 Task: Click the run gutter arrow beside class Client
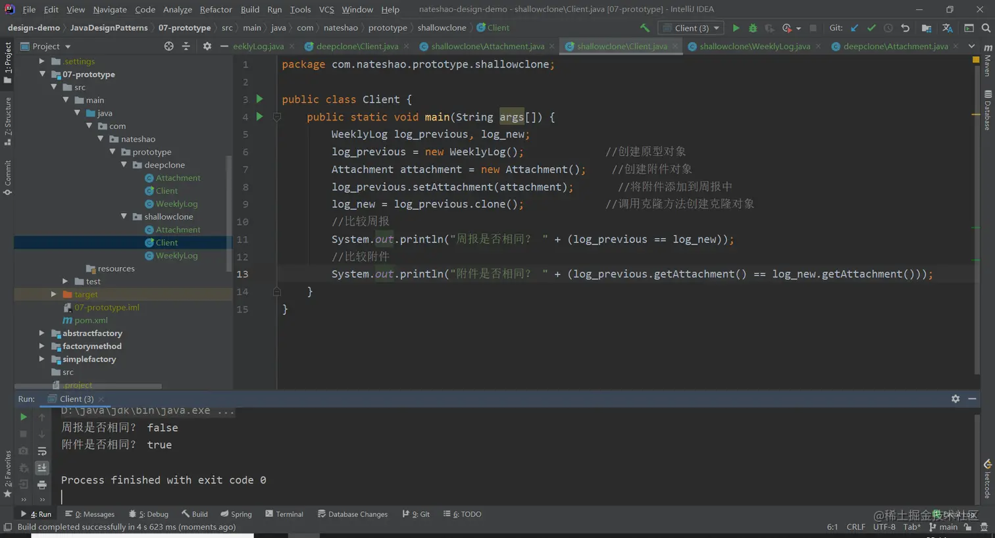click(259, 99)
